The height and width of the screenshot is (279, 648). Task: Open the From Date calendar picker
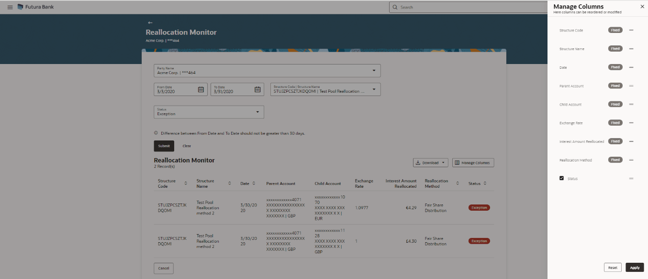(x=201, y=89)
